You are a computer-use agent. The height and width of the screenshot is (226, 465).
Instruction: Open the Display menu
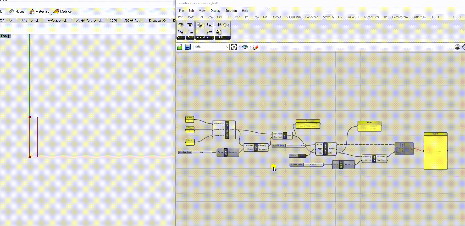[215, 11]
